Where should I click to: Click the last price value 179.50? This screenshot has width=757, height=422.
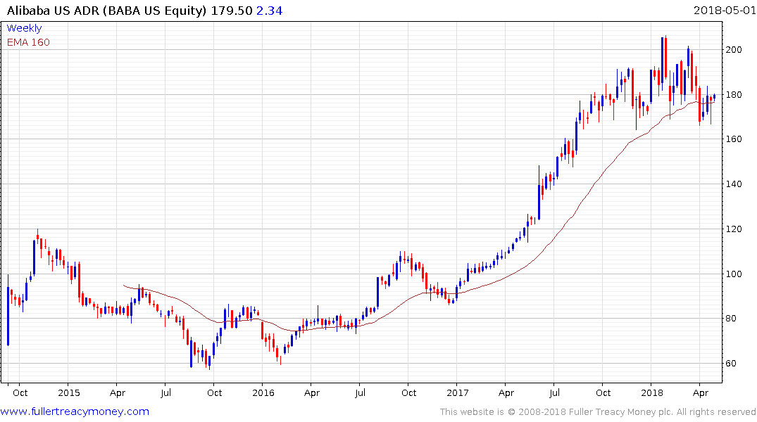coord(232,11)
